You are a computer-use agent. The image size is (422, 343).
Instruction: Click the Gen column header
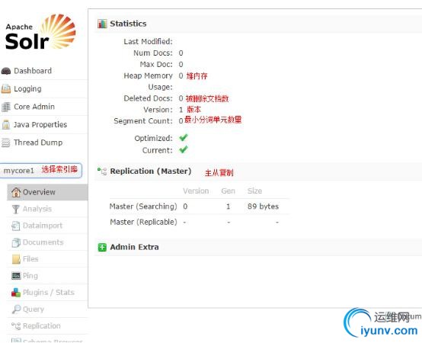click(x=229, y=191)
